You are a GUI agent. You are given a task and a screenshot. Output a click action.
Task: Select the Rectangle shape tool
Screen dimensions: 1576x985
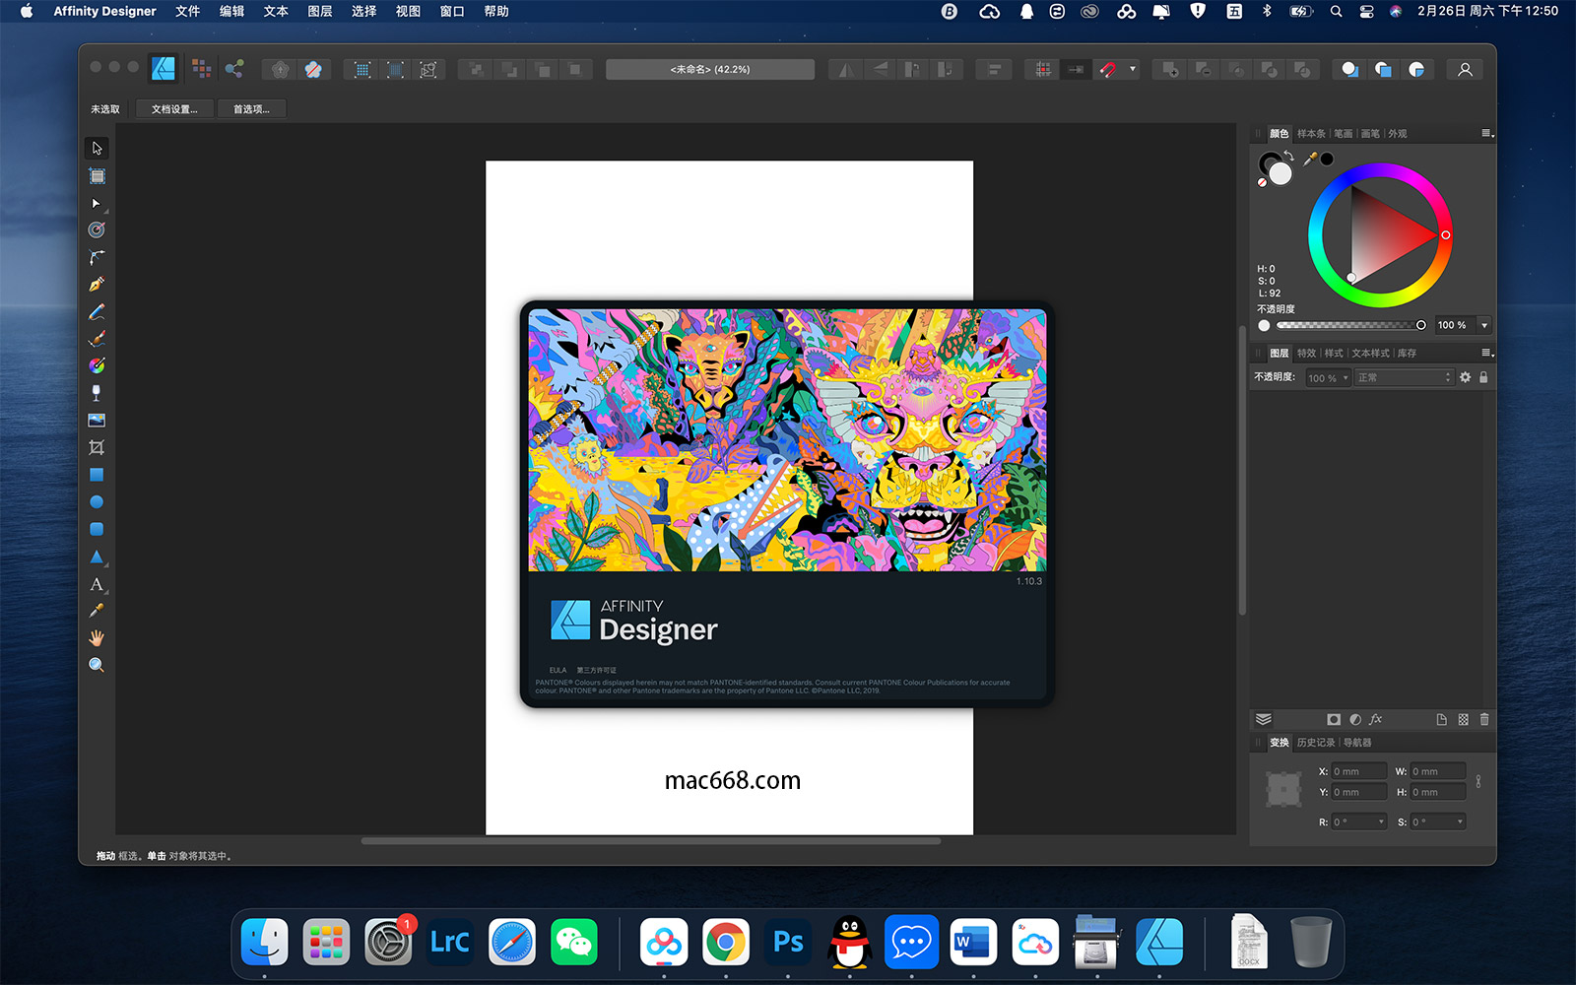click(97, 475)
